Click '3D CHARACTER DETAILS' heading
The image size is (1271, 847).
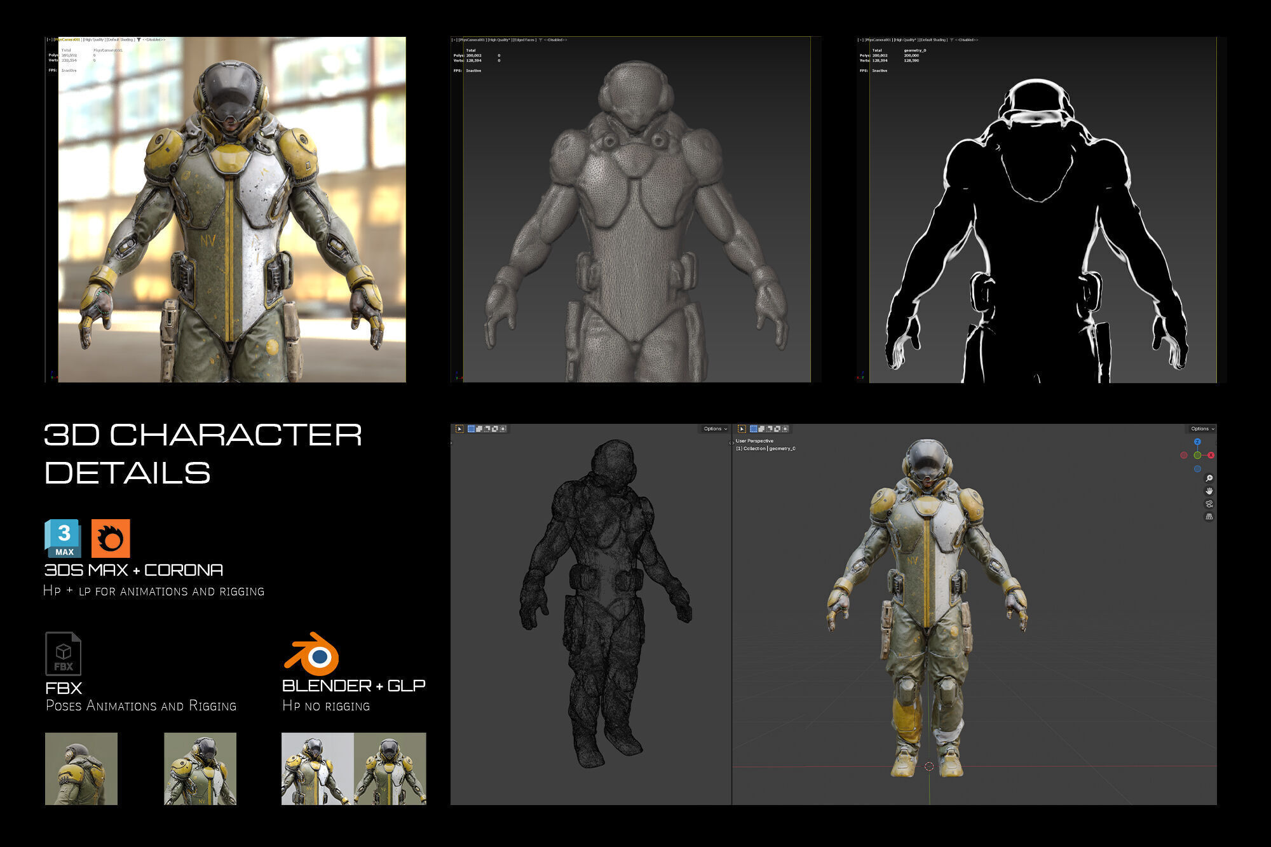click(203, 454)
